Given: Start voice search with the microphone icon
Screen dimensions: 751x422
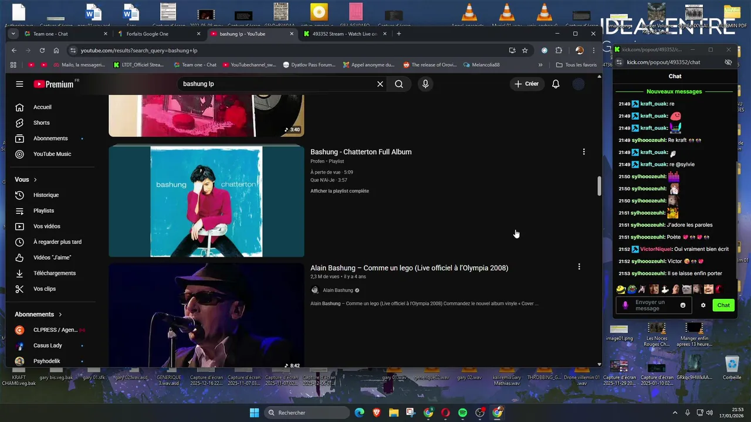Looking at the screenshot, I should click(425, 84).
